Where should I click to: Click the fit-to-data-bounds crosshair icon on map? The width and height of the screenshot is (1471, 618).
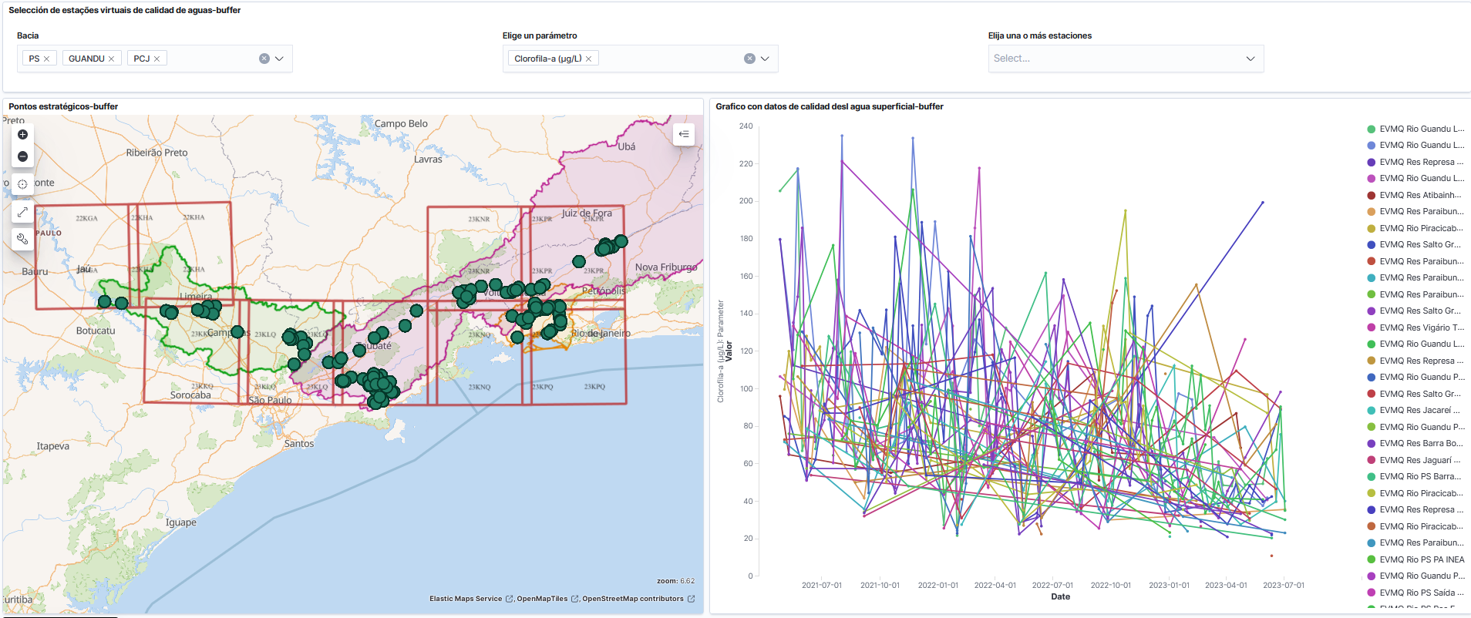(x=22, y=184)
